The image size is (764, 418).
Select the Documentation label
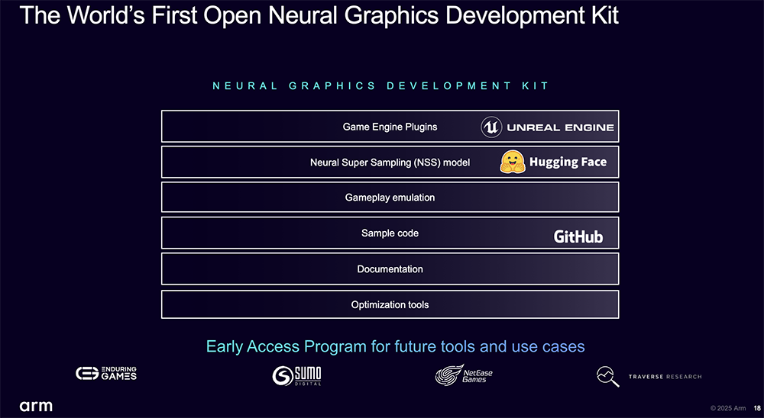click(x=390, y=269)
